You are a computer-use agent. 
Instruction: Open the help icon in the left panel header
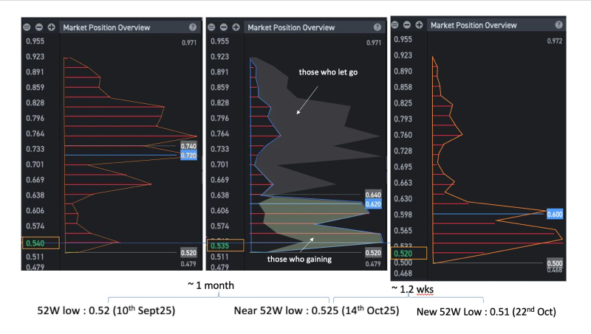(192, 27)
